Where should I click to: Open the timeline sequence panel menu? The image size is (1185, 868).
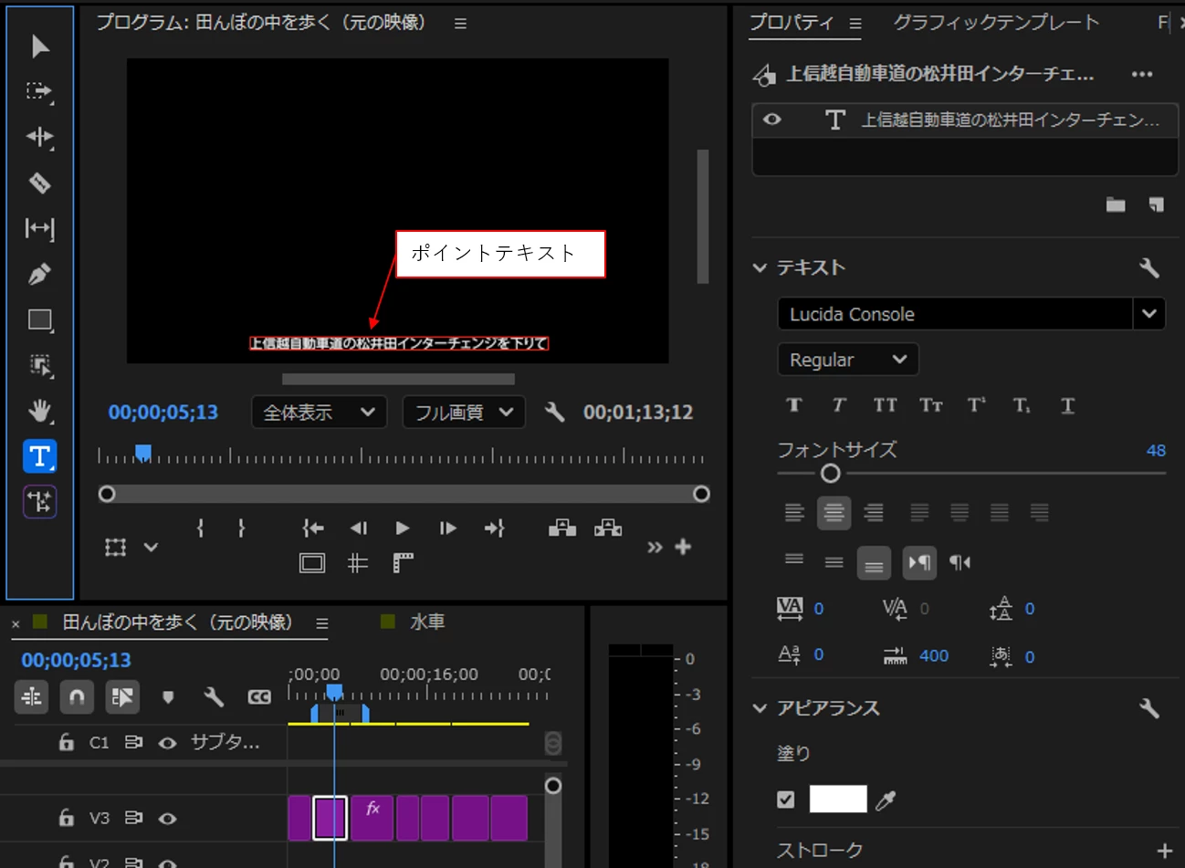coord(322,623)
